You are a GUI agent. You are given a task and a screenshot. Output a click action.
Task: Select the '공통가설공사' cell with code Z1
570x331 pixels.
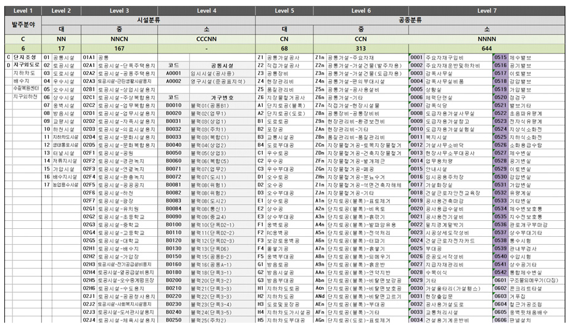(289, 57)
